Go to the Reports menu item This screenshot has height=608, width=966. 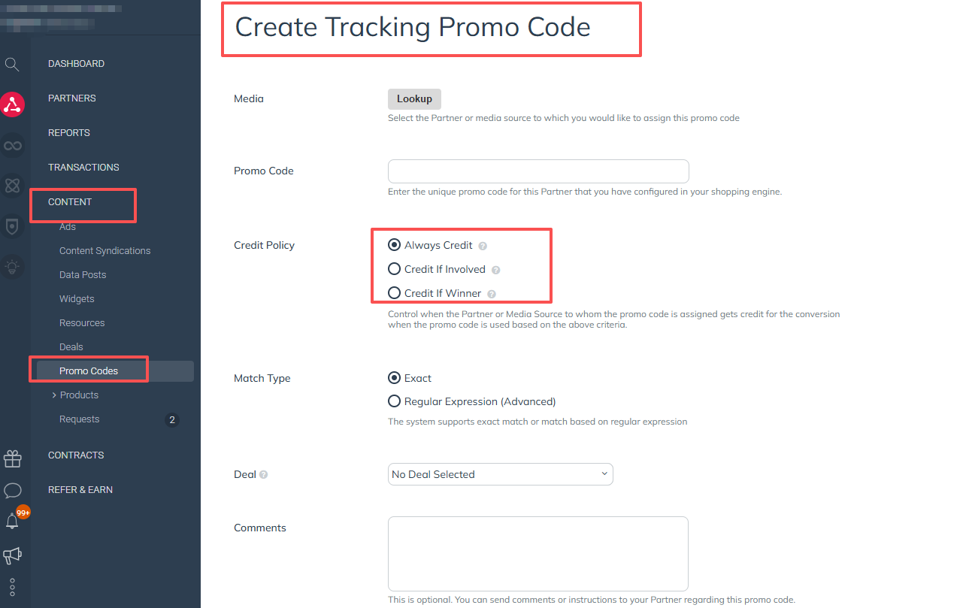click(69, 133)
